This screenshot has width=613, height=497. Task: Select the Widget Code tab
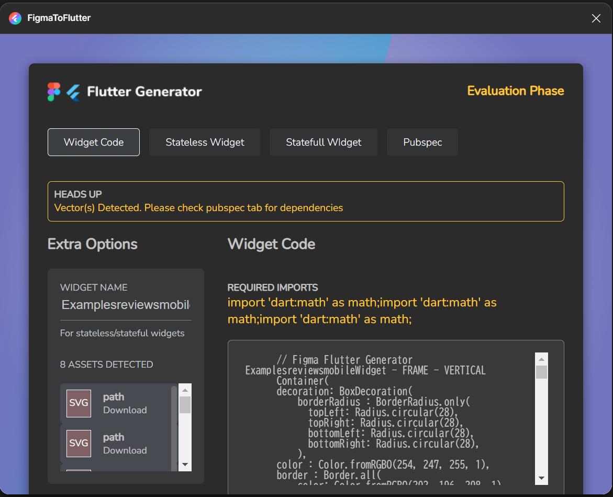[93, 142]
